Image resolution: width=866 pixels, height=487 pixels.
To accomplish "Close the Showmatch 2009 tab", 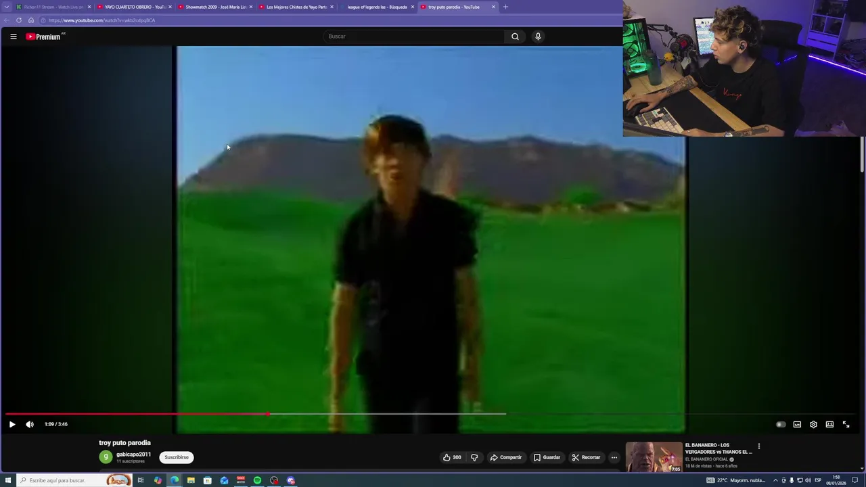I will point(251,7).
